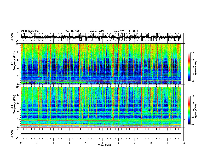Image resolution: width=207 pixels, height=160 pixels.
Task: Click time axis tick label '5'
Action: click(102, 143)
